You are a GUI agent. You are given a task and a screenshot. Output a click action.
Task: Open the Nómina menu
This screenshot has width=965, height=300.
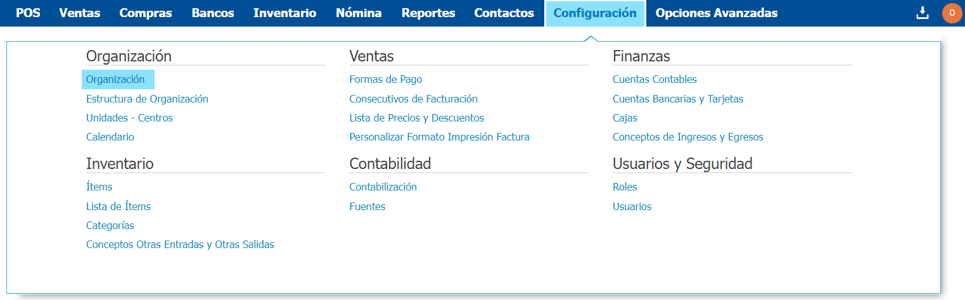[359, 13]
